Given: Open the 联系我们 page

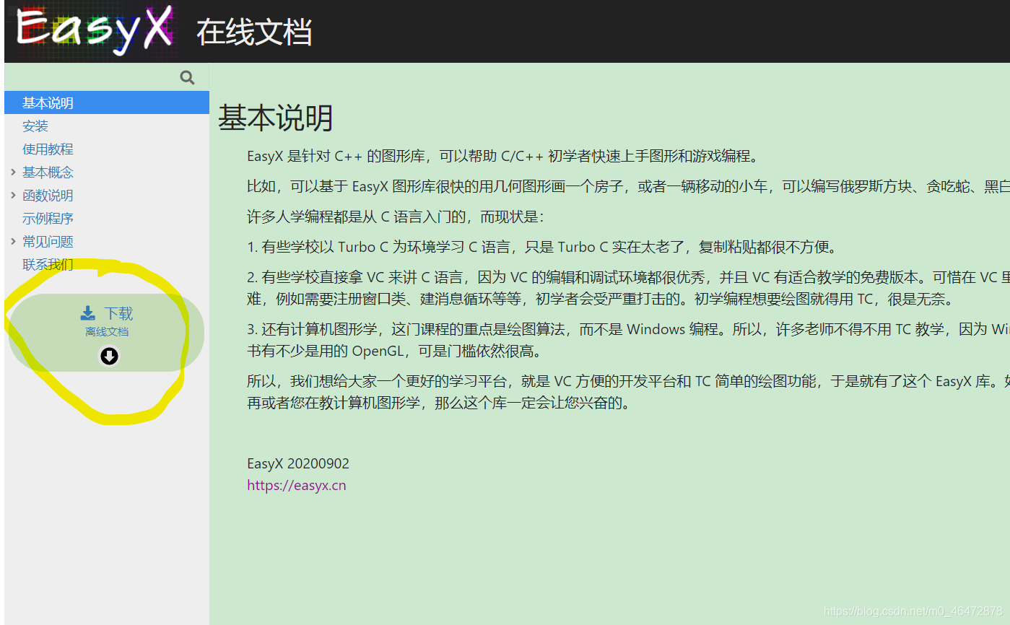Looking at the screenshot, I should [48, 265].
